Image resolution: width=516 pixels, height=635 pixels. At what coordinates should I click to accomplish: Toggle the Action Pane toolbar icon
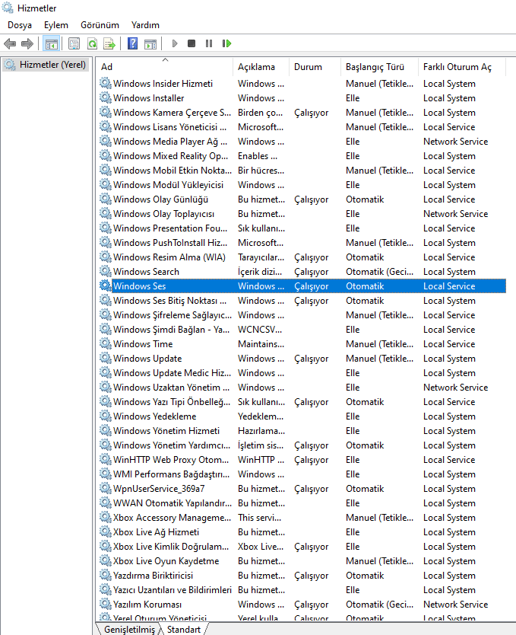pos(150,43)
